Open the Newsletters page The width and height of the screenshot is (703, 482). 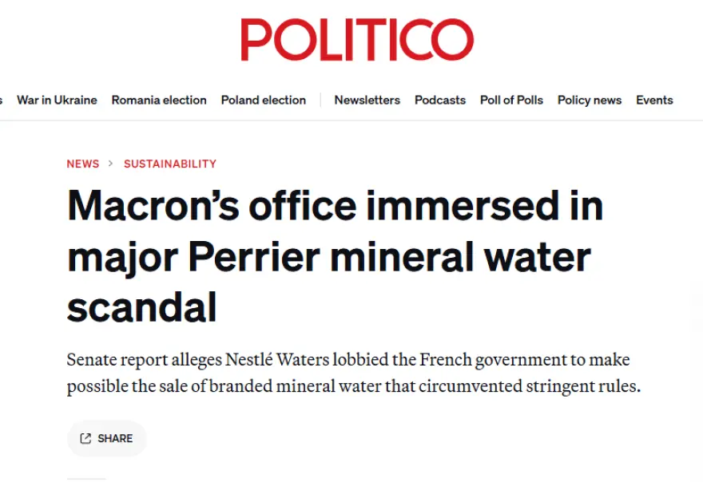[367, 100]
